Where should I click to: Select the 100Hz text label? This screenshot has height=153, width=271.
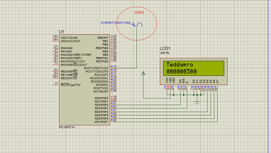[x=139, y=13]
